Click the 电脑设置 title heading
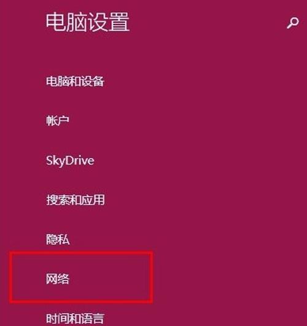 [88, 22]
